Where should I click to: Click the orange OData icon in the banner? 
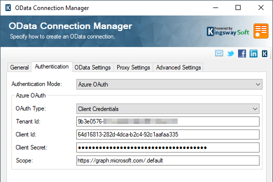(x=261, y=31)
